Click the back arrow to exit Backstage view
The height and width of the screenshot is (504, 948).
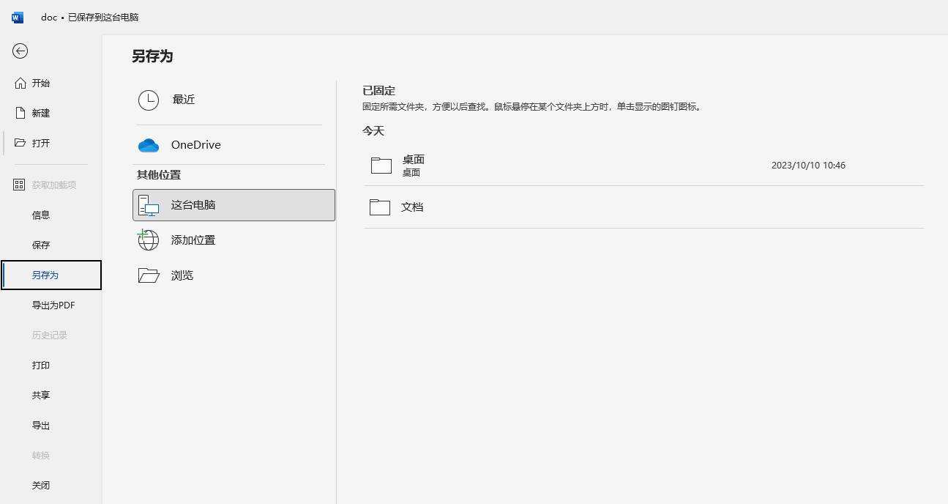coord(20,51)
